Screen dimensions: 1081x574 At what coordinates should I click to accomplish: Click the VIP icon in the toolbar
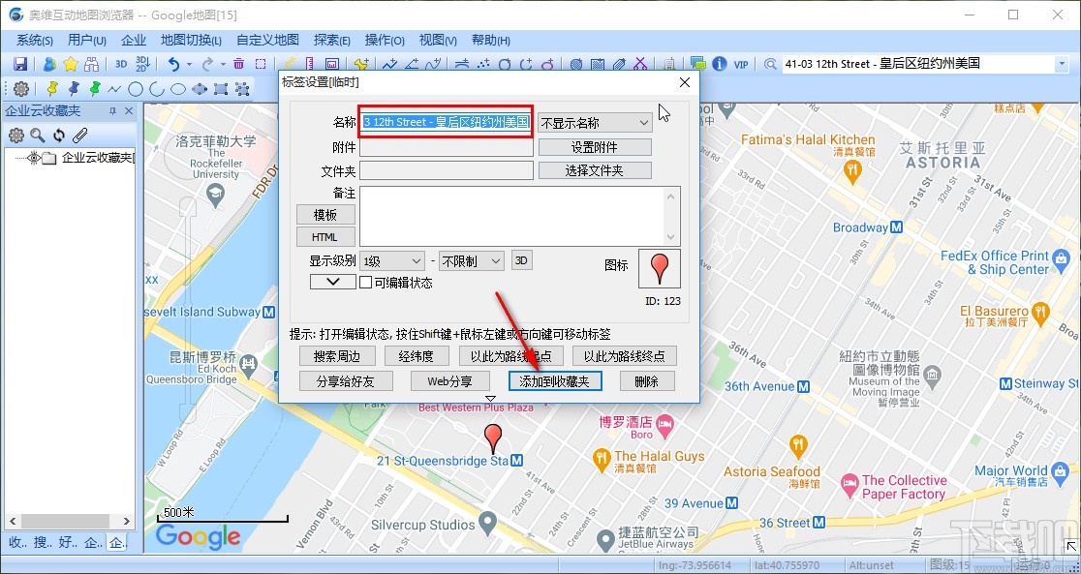(741, 62)
